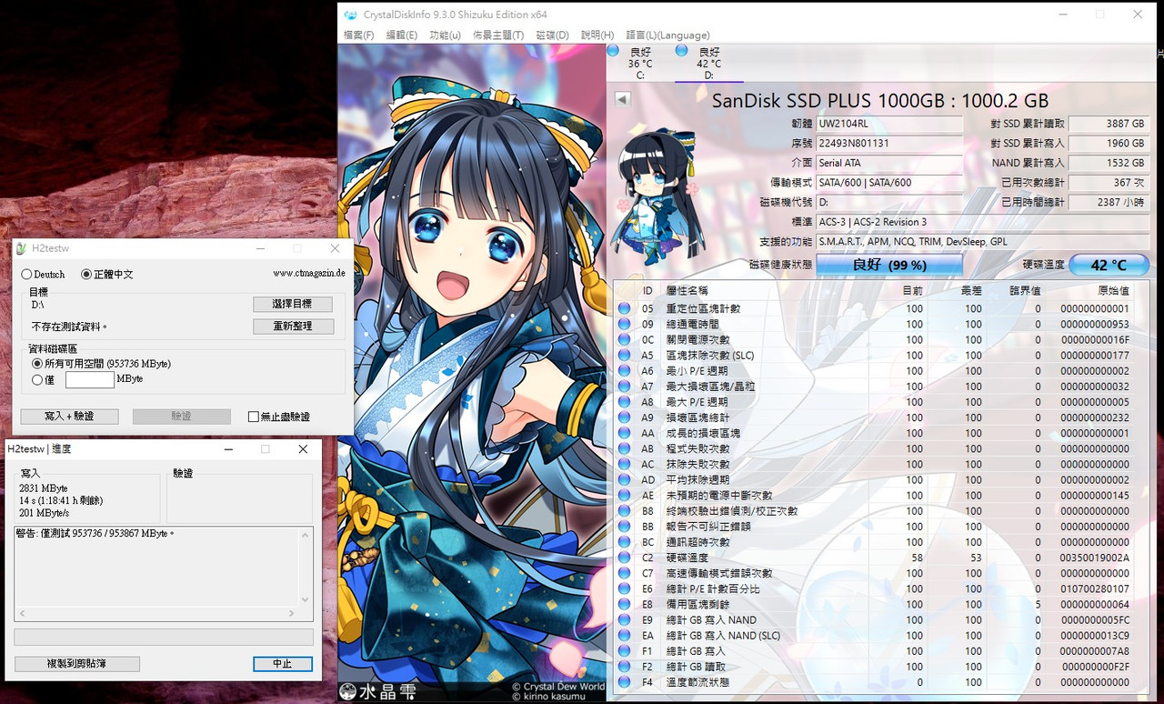Open the 編輯(E) menu
The height and width of the screenshot is (704, 1164).
[401, 35]
